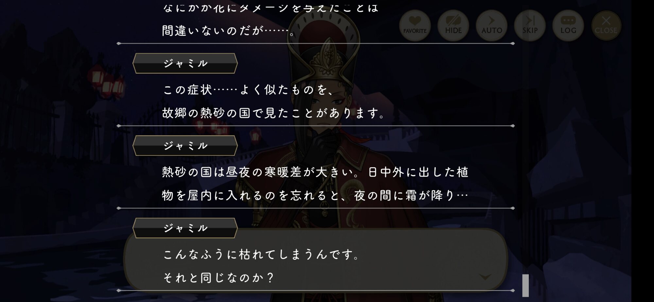654x302 pixels.
Task: Click the dialogue advance arrow chevron
Action: (485, 277)
